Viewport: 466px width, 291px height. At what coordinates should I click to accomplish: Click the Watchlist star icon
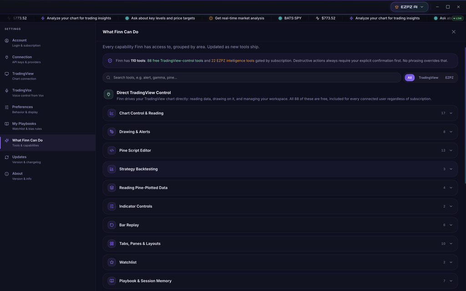pyautogui.click(x=112, y=262)
